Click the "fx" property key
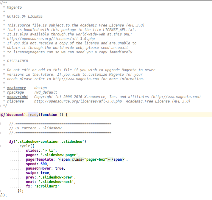This screenshot has height=200, width=212. [28, 186]
